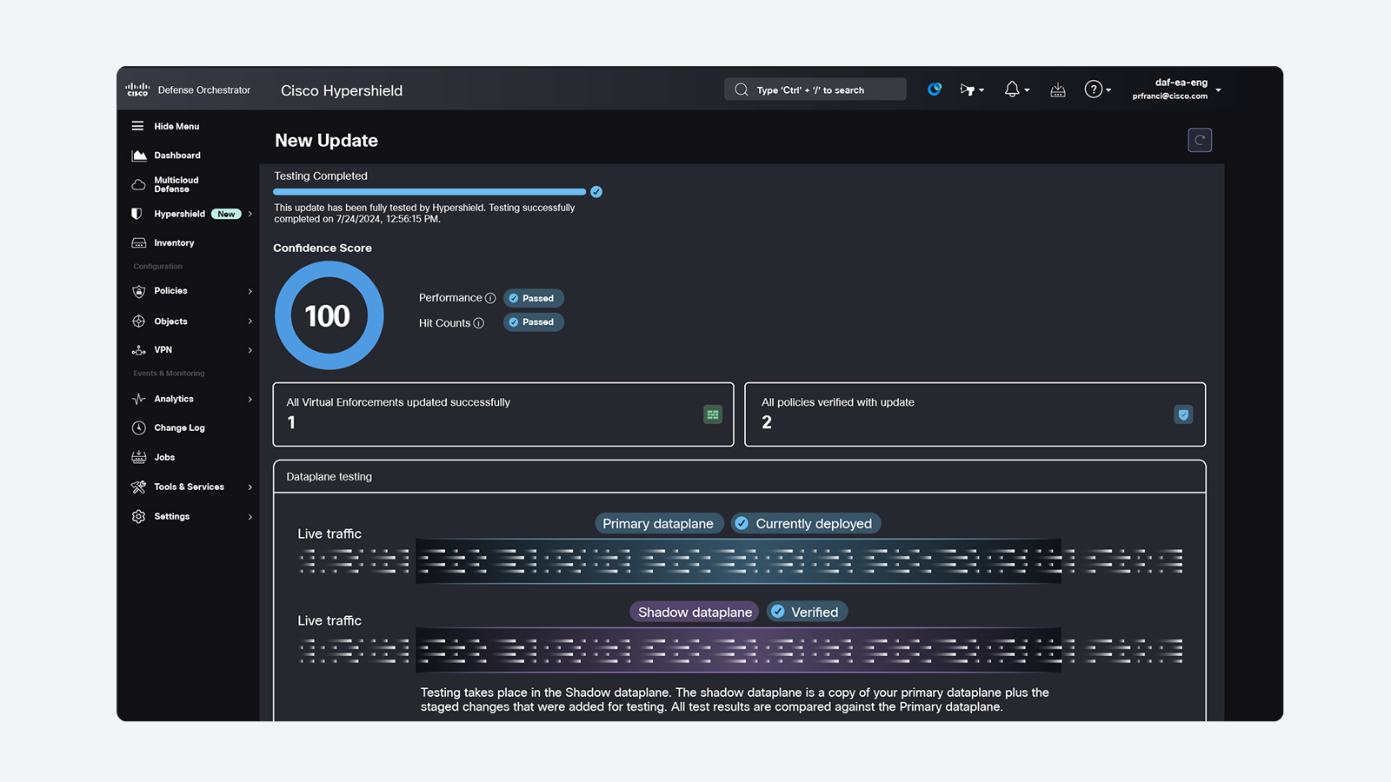Click the download tray icon in header
The image size is (1391, 782).
1058,89
